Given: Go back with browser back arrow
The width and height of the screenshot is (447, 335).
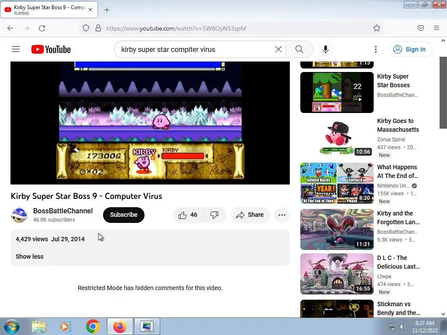Looking at the screenshot, I should (x=10, y=28).
